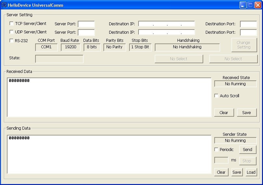Clear the Sending Data box
Viewport: 263px width, 185px height.
(221, 172)
